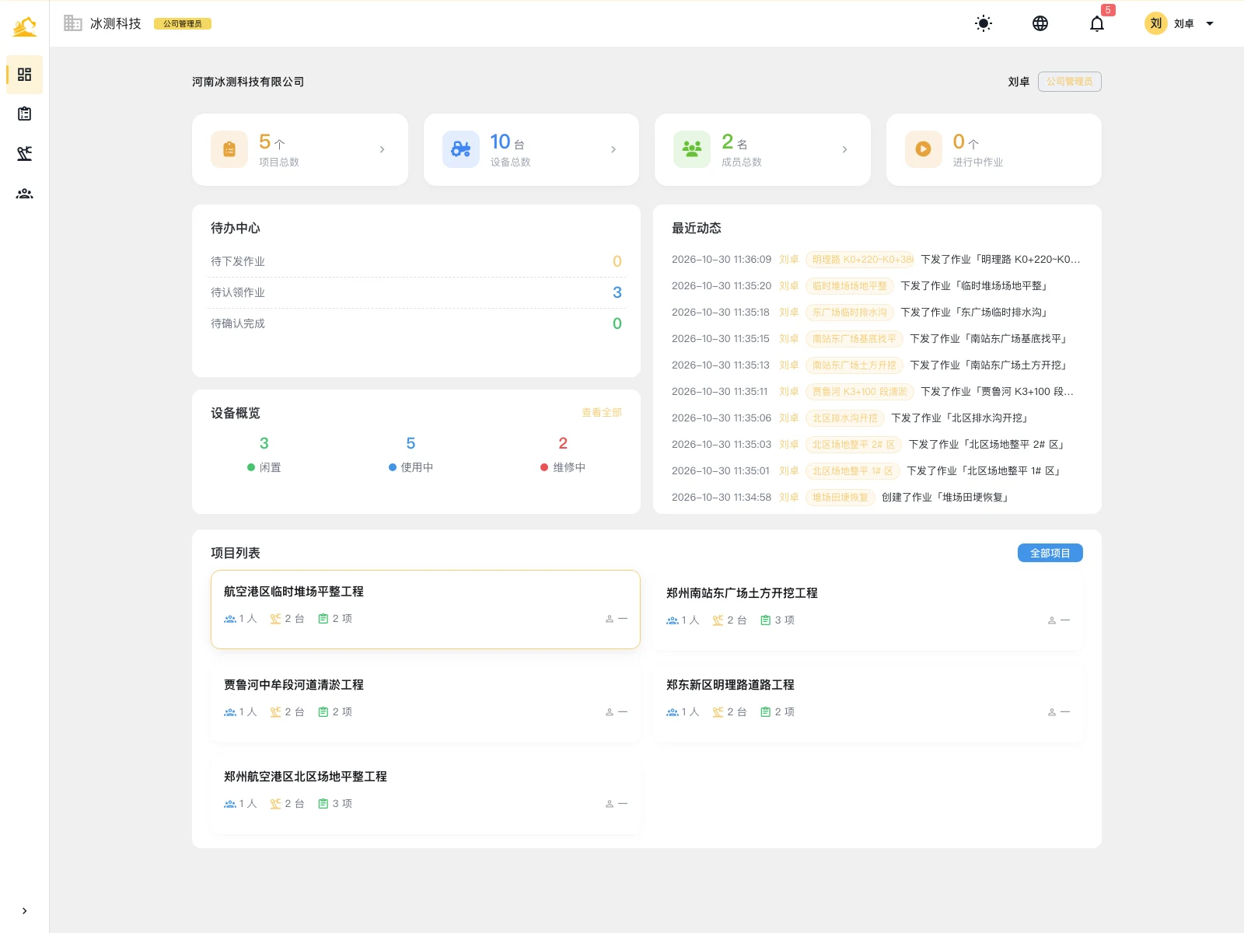Click the 公司管理员 badge beside 冰测科技
Image resolution: width=1244 pixels, height=933 pixels.
coord(183,23)
